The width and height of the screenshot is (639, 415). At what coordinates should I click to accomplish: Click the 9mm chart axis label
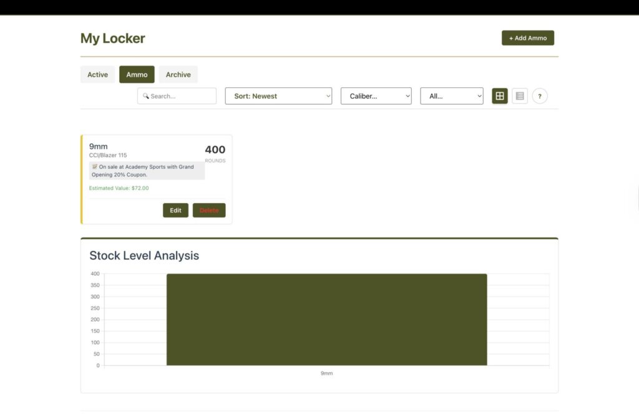(327, 373)
